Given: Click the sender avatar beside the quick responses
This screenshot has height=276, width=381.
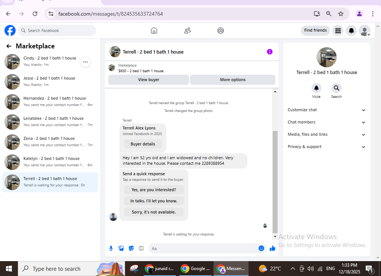Looking at the screenshot, I should click(113, 217).
